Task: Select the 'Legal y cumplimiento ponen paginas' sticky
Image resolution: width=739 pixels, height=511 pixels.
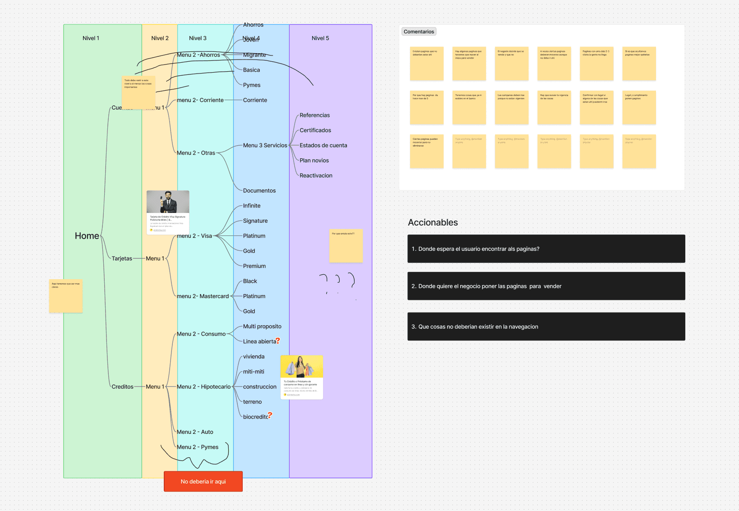Action: [639, 107]
